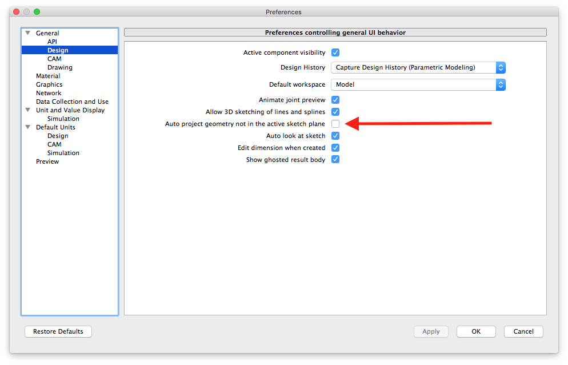Viewport: 568px width, 365px height.
Task: Select Design under Default Units
Action: coord(58,136)
